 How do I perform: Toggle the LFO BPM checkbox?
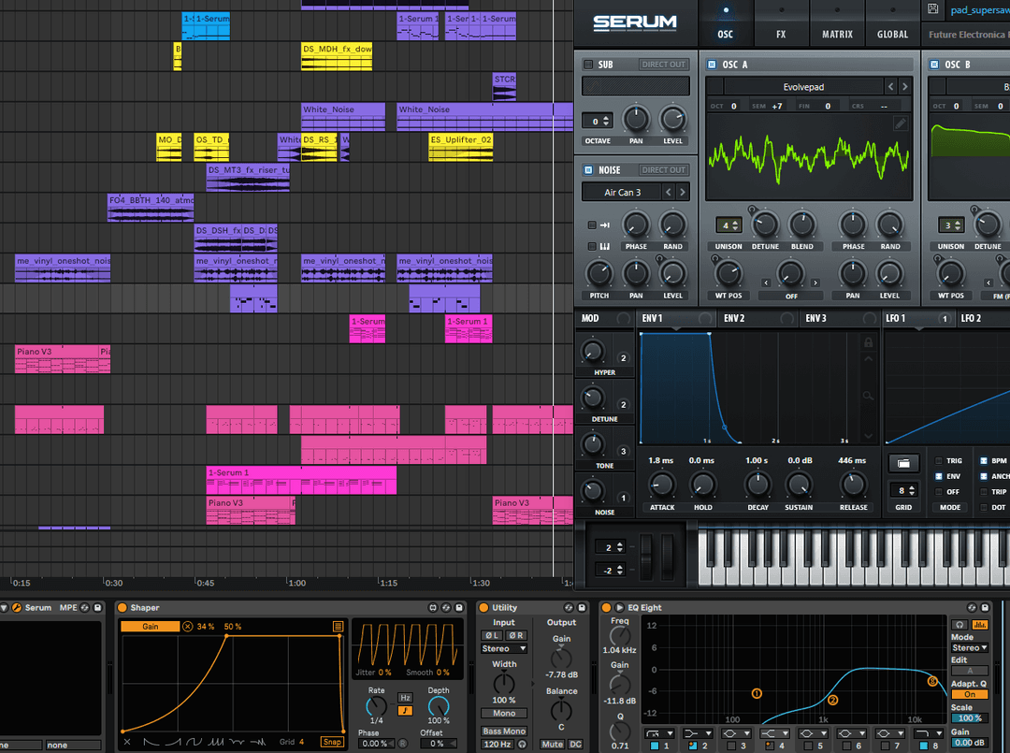(x=984, y=460)
